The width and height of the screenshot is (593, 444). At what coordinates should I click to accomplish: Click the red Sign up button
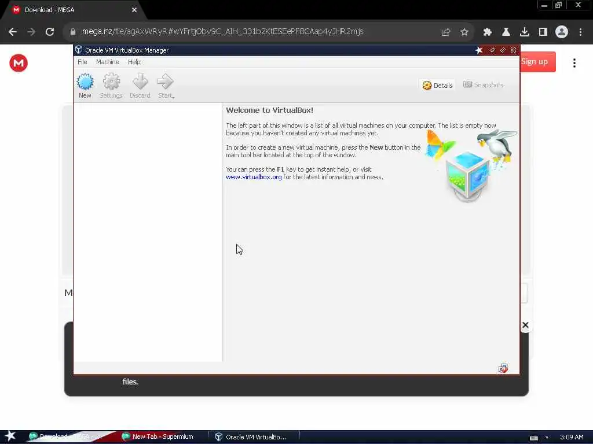(538, 61)
